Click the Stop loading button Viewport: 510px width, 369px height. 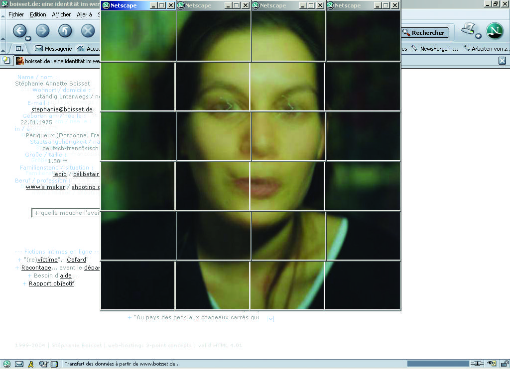[88, 31]
